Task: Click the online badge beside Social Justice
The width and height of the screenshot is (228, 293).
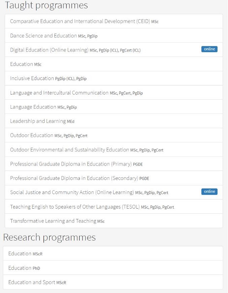Action: tap(209, 192)
